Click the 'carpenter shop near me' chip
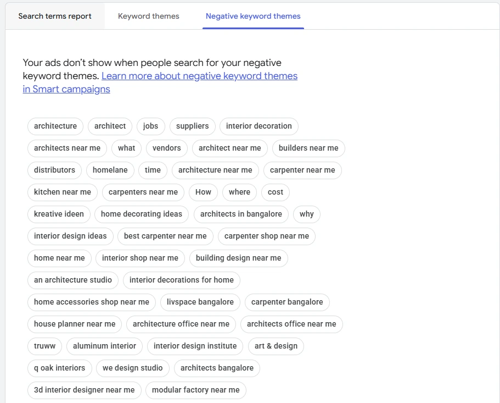The width and height of the screenshot is (500, 403). point(267,236)
